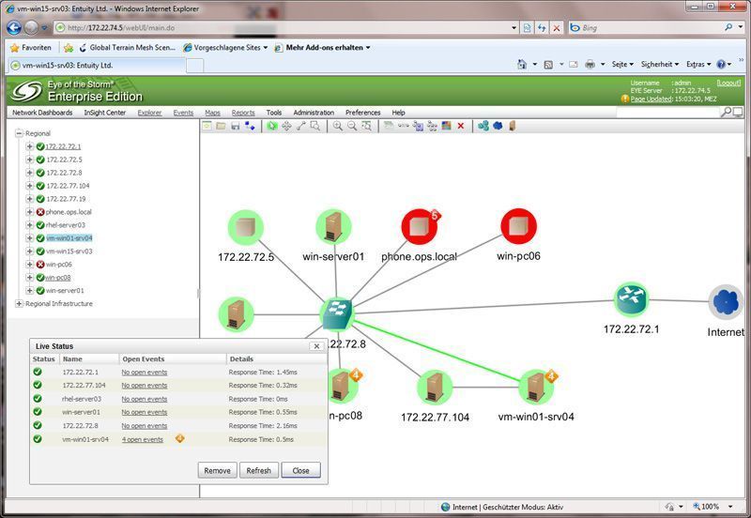Screen dimensions: 751x518
Task: Open the Extras dropdown in IE command bar
Action: pos(698,64)
